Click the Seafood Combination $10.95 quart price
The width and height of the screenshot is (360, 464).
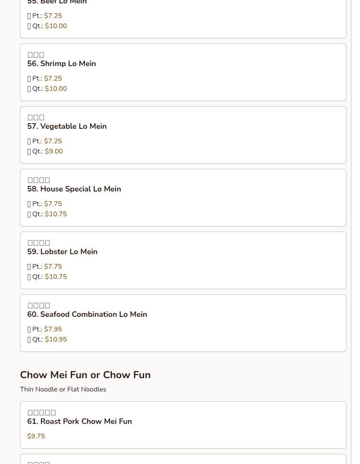[56, 339]
